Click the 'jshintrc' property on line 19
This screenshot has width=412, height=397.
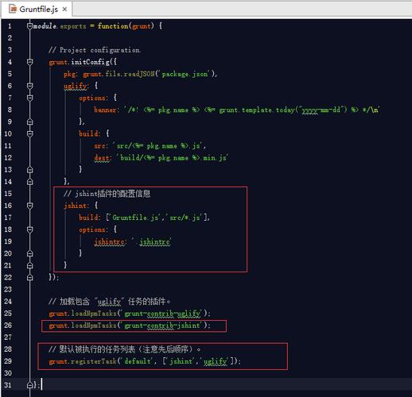(x=109, y=241)
